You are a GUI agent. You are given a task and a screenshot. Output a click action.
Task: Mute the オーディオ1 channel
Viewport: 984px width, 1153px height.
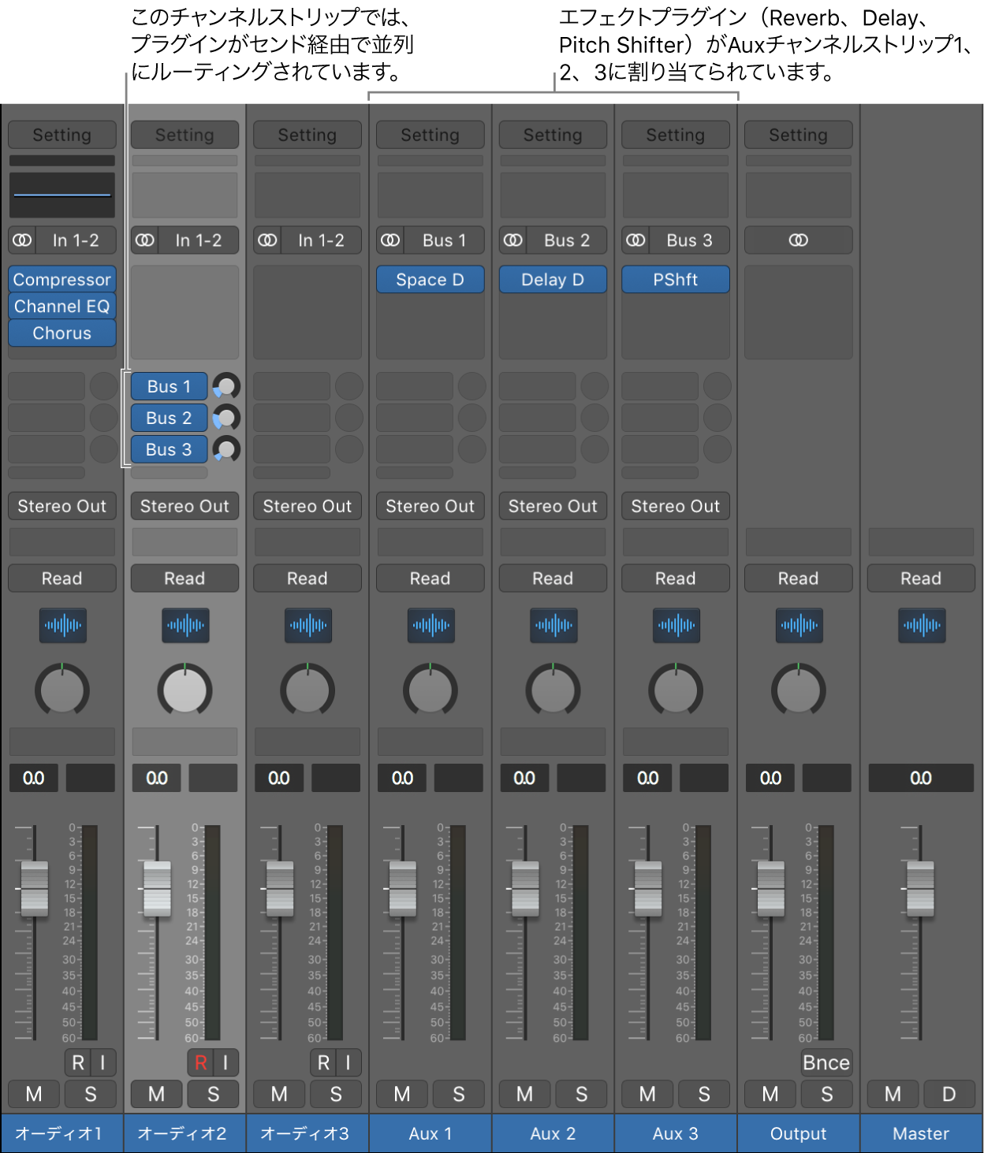[34, 1094]
